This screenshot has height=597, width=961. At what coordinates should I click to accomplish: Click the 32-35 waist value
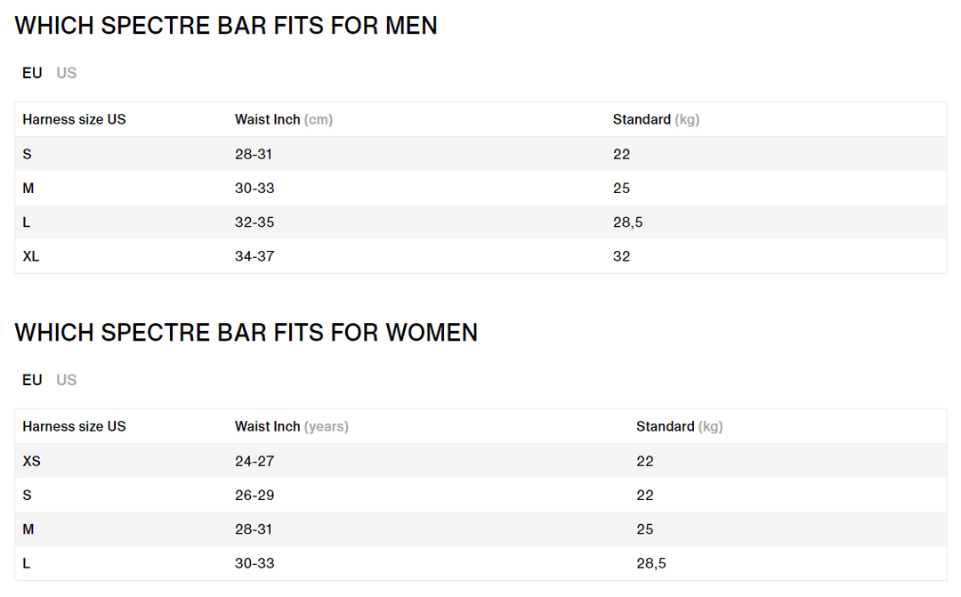click(x=254, y=222)
